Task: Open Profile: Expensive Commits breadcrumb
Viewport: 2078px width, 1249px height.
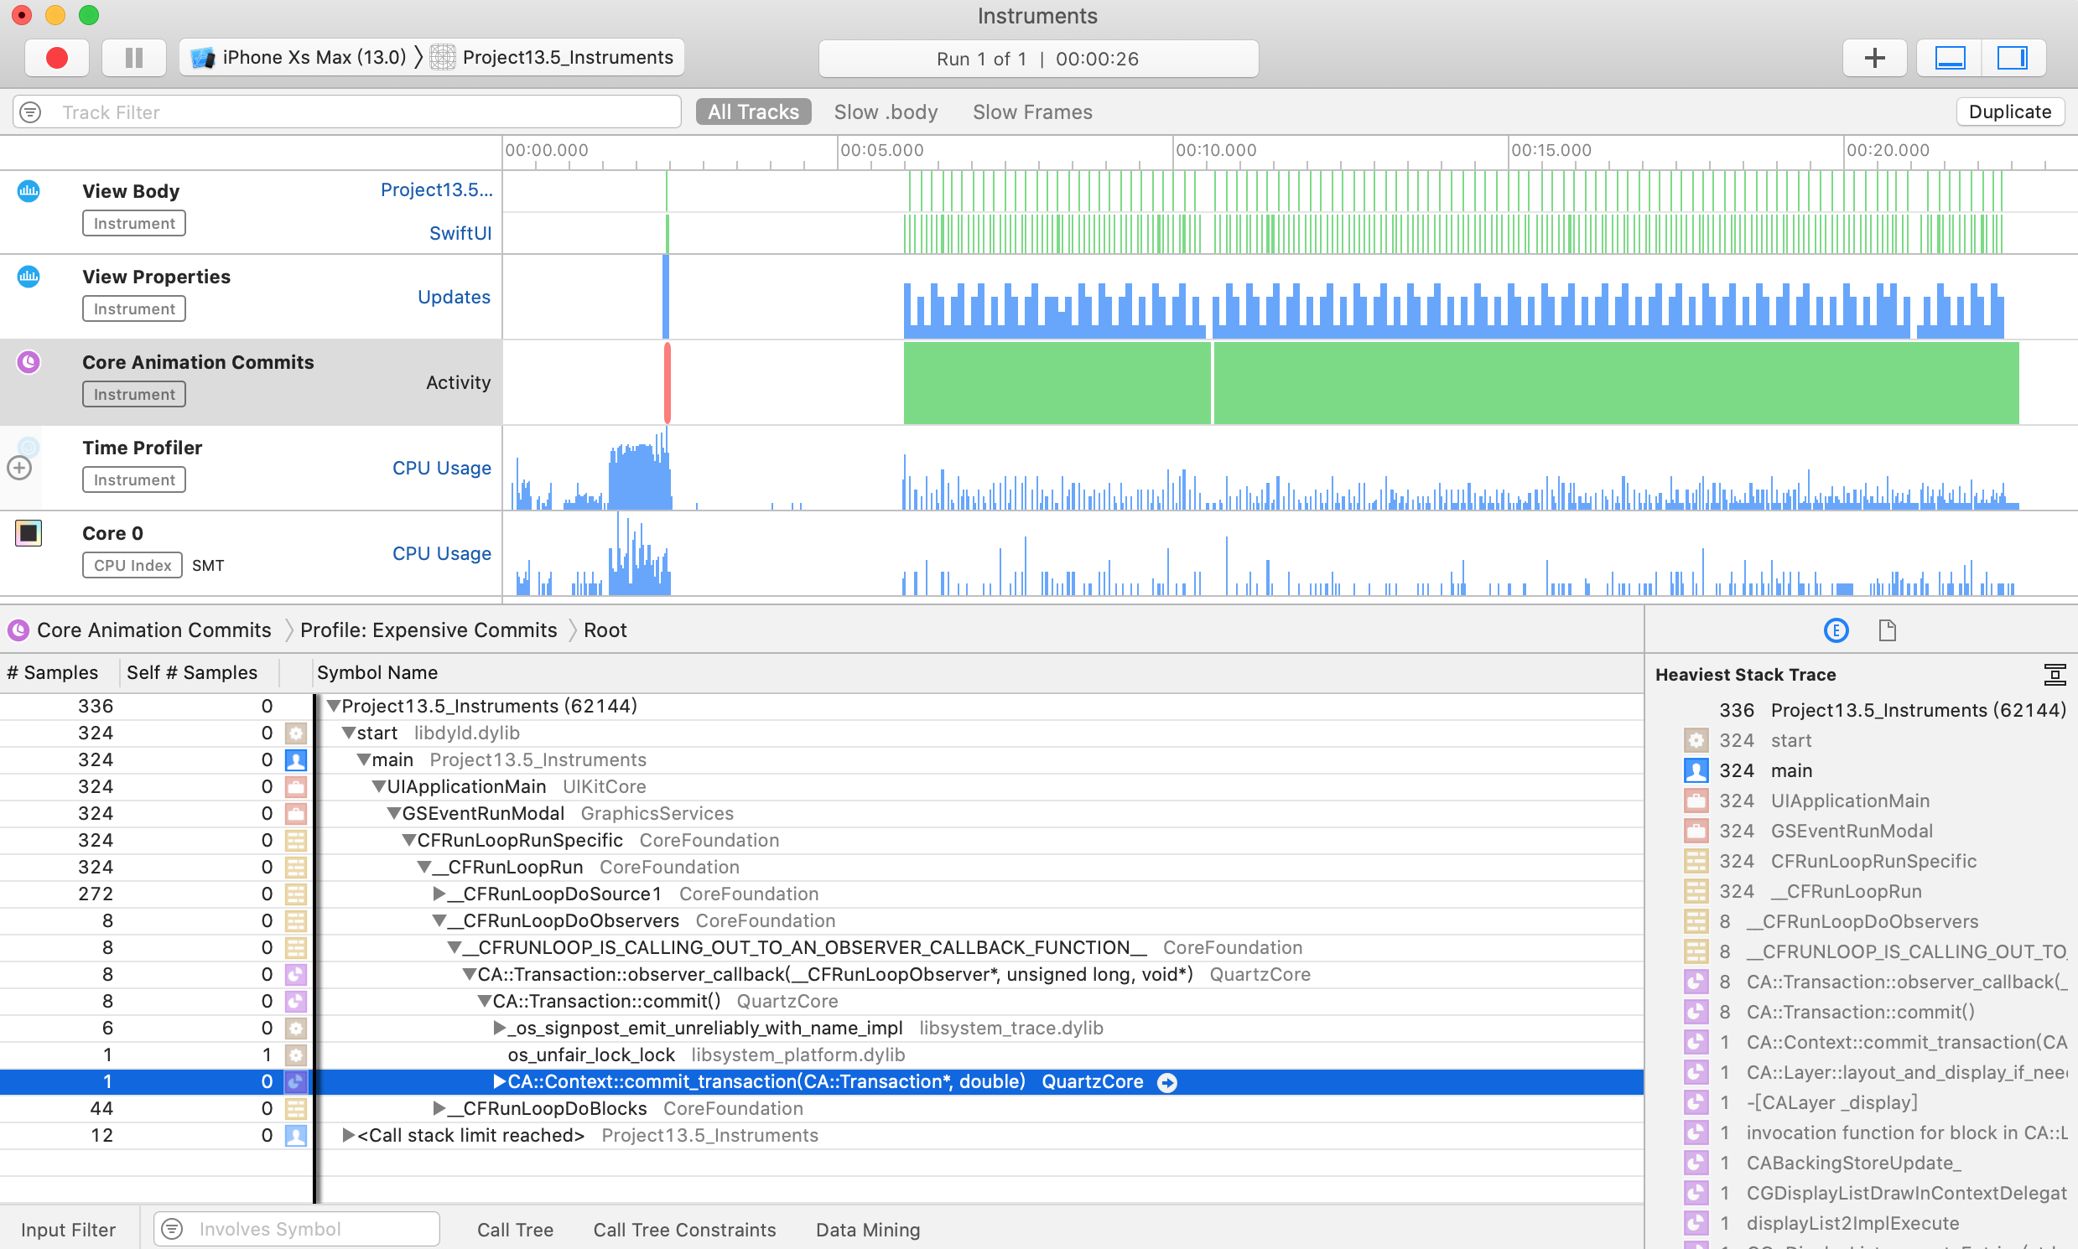Action: click(429, 630)
